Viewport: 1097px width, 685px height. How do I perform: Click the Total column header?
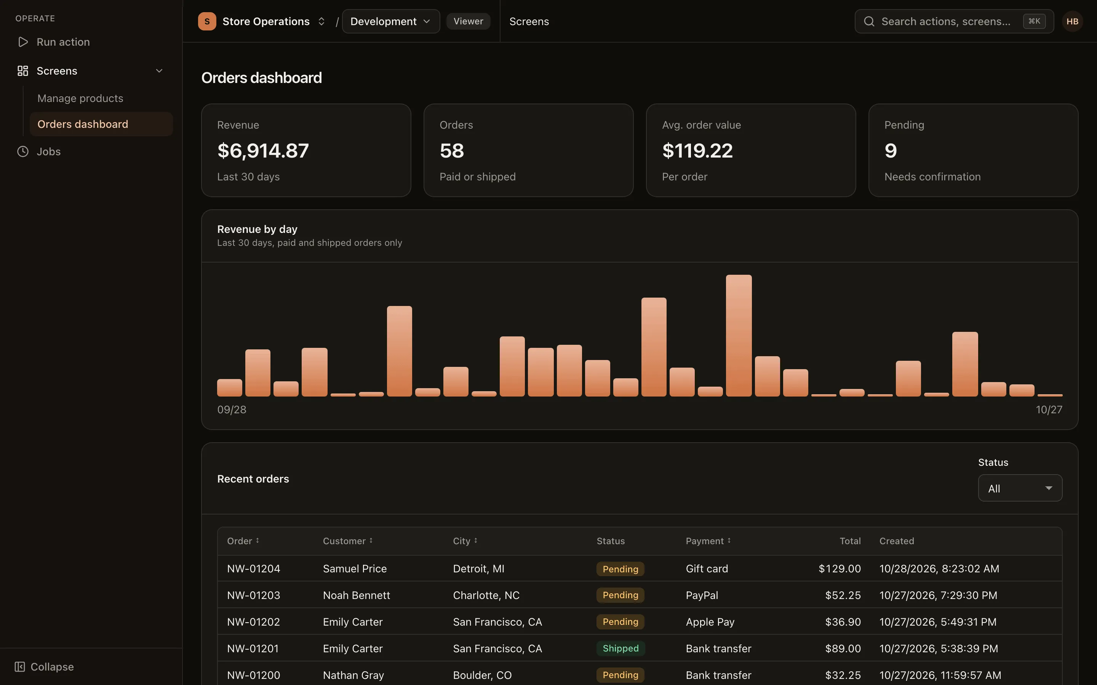pyautogui.click(x=850, y=541)
